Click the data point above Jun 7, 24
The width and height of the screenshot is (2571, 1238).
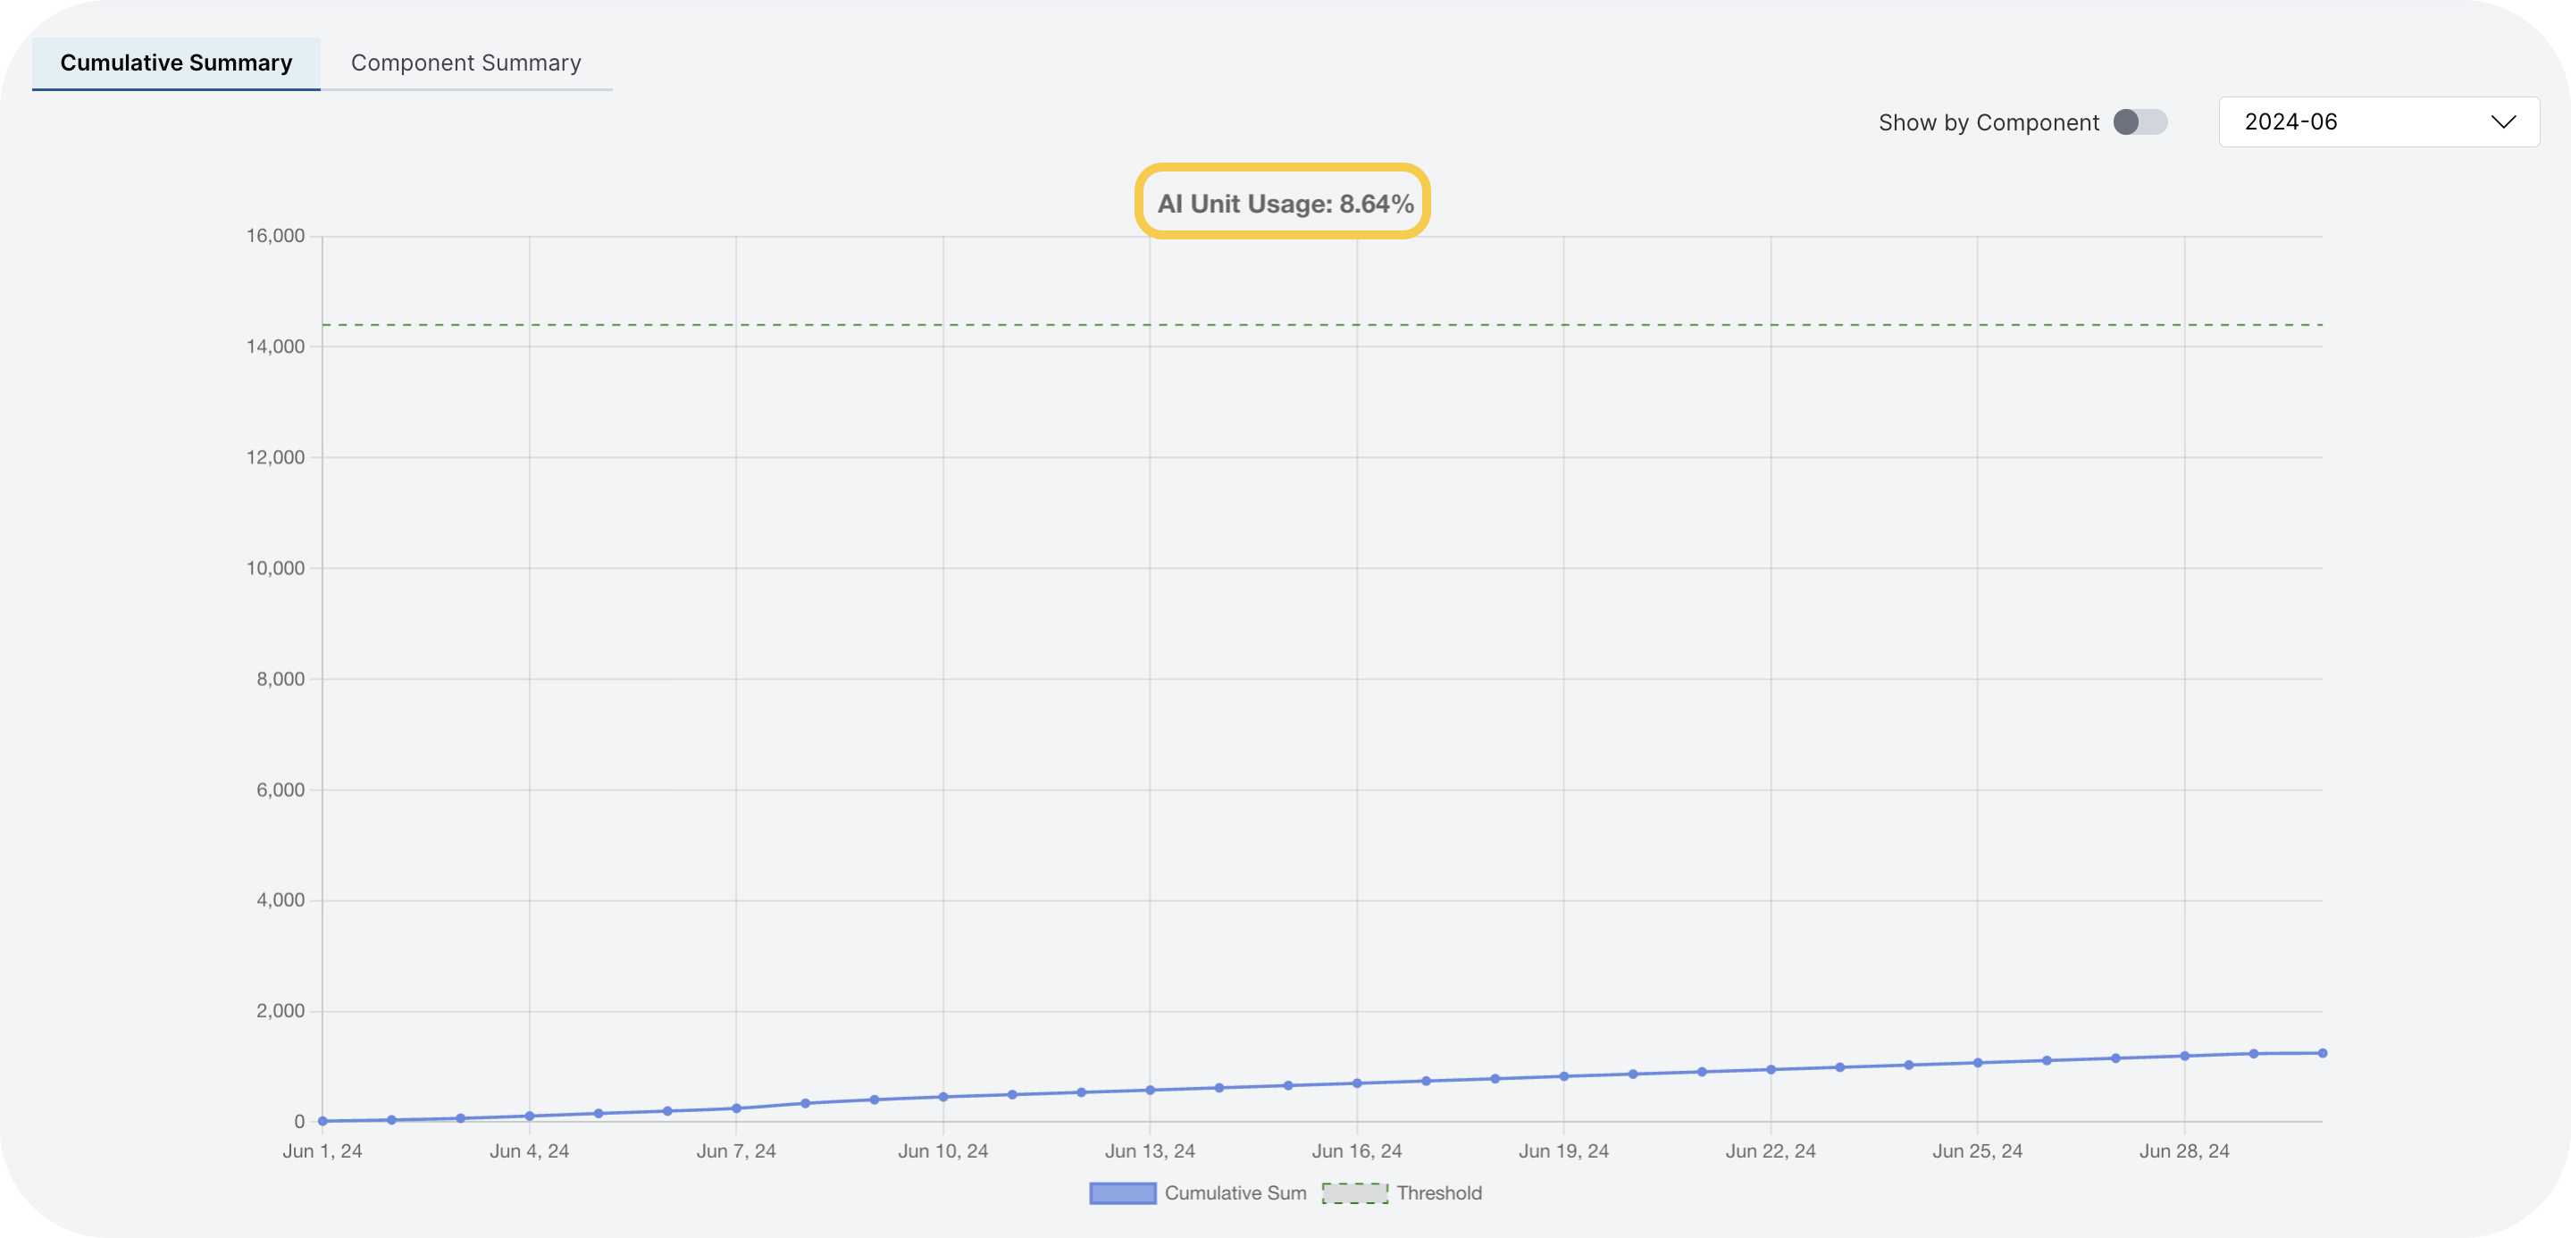[737, 1107]
